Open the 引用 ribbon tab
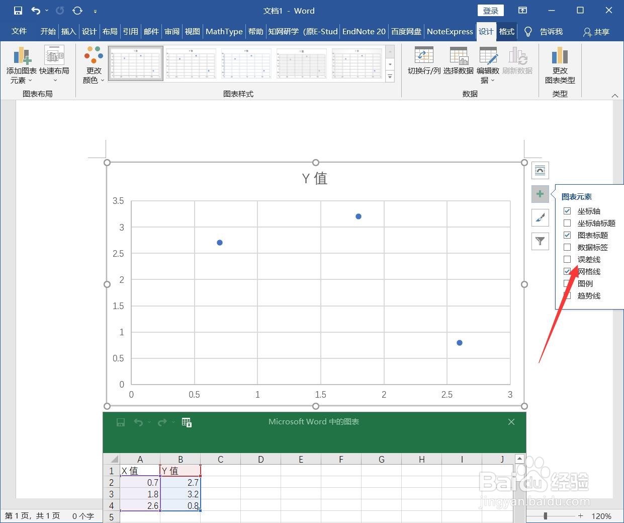Viewport: 624px width, 523px height. [130, 31]
